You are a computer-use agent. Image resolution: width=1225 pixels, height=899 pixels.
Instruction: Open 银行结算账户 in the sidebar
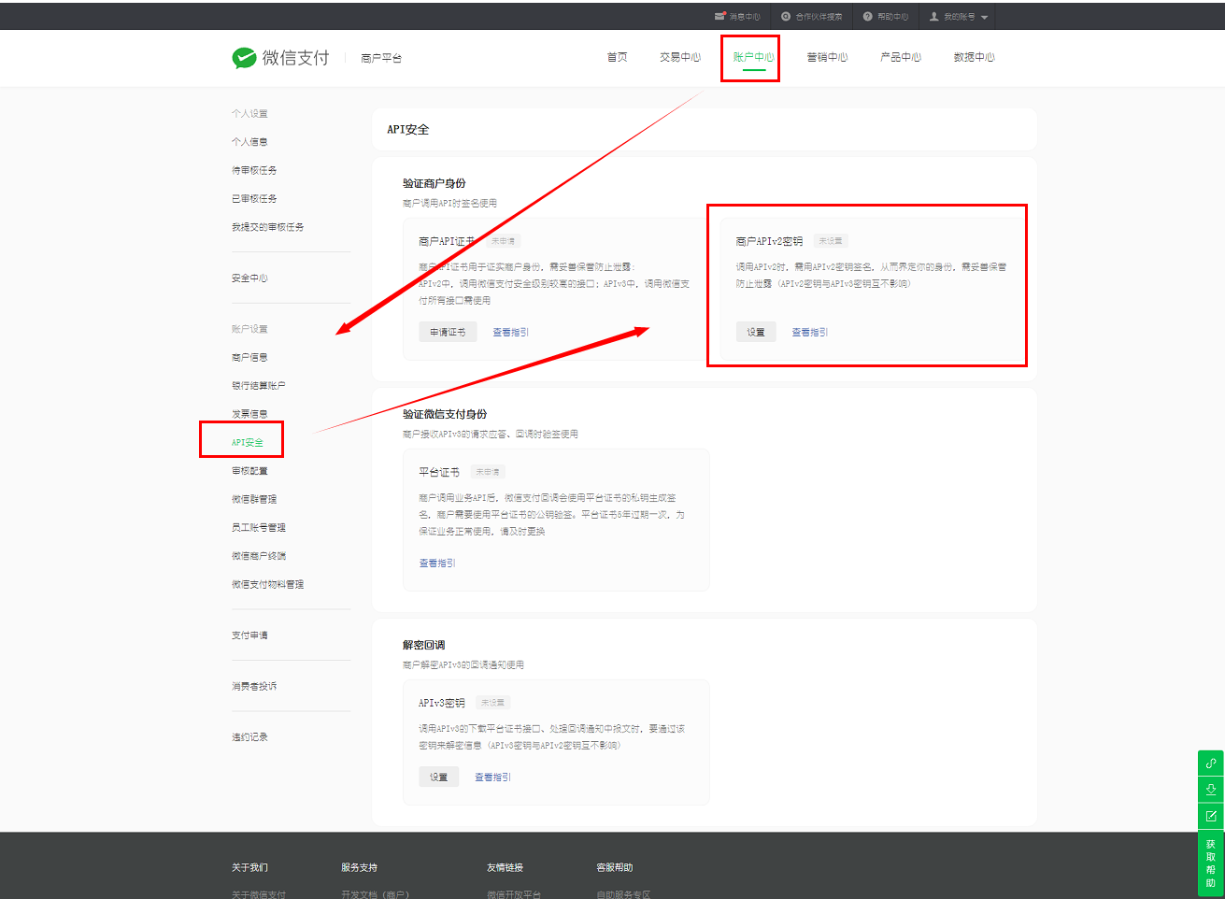(259, 385)
